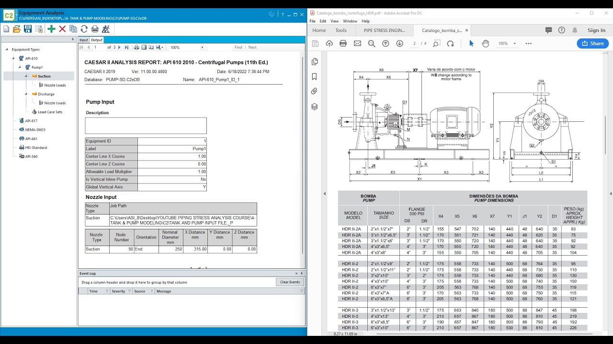Switch to the Home tab in Acrobat
The width and height of the screenshot is (613, 344).
tap(319, 30)
